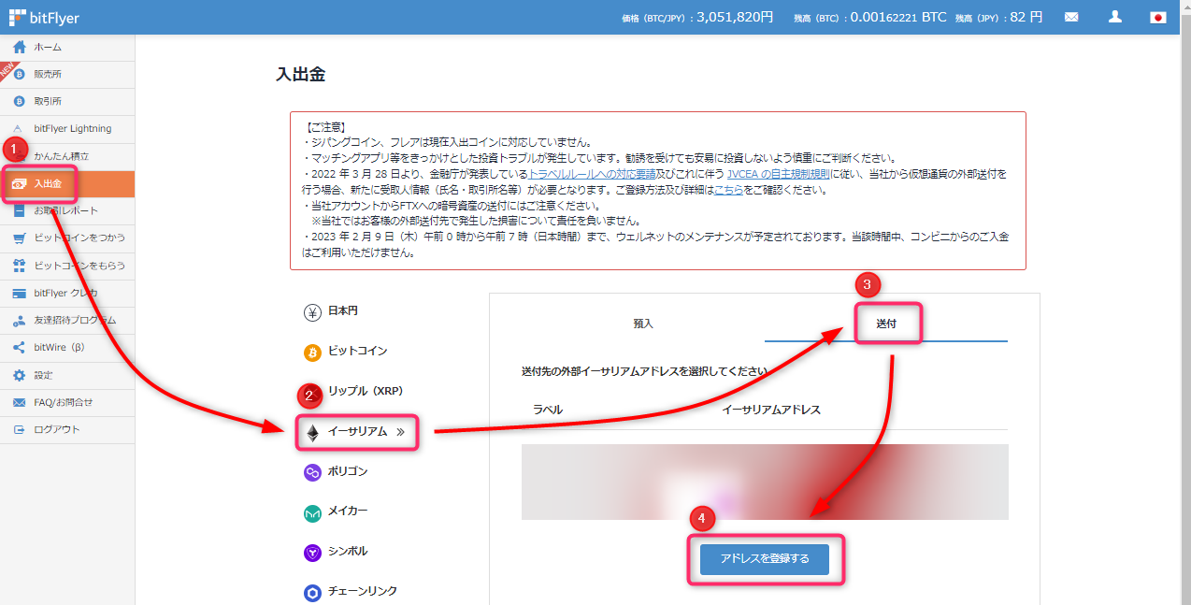
Task: Open お取引レポート menu entry
Action: (x=67, y=210)
